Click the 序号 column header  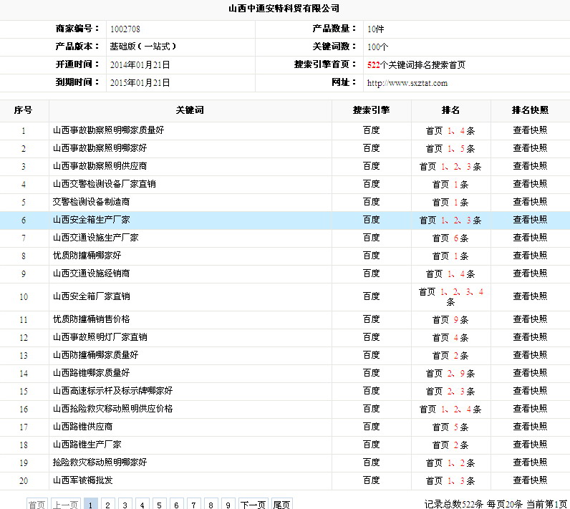pyautogui.click(x=23, y=110)
